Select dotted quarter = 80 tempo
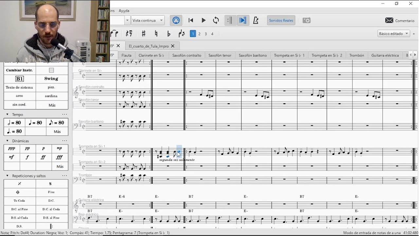419x236 pixels. [x=14, y=131]
